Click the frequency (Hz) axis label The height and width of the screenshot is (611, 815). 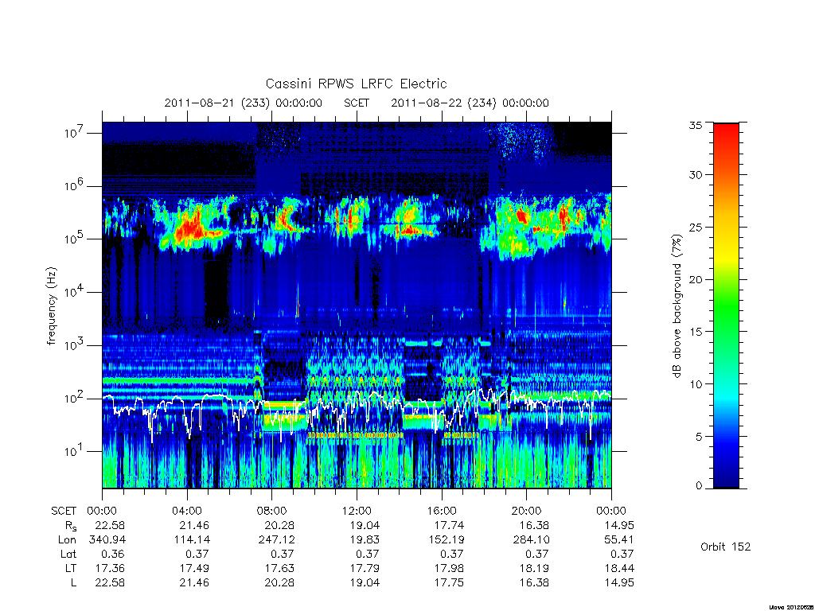pos(52,306)
